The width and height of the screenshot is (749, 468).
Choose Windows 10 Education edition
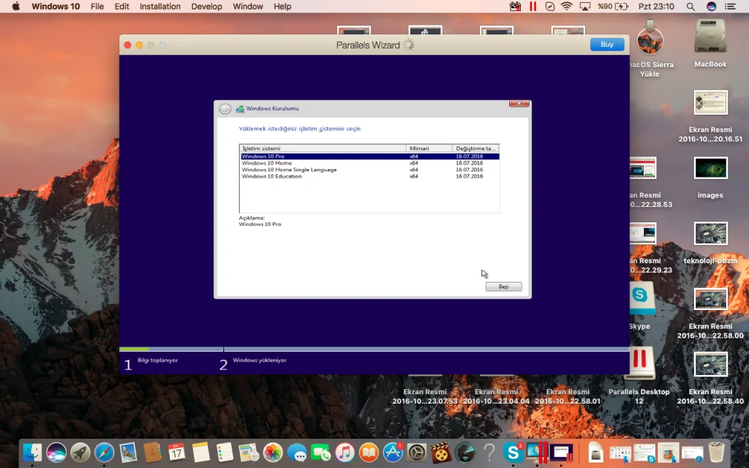coord(271,176)
